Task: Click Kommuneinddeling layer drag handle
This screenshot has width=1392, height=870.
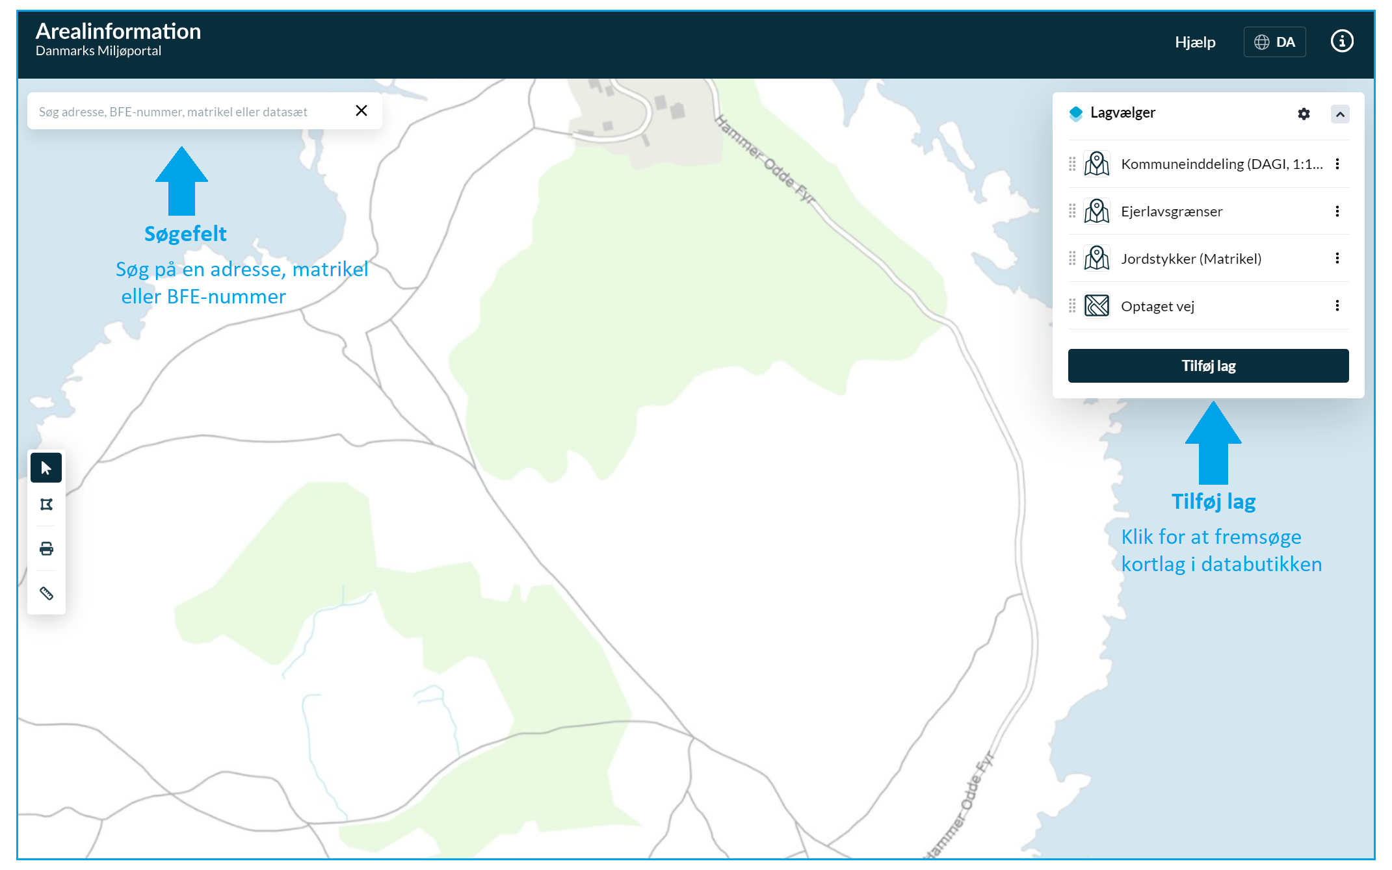Action: point(1072,164)
